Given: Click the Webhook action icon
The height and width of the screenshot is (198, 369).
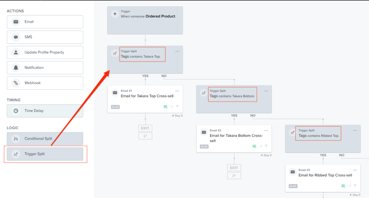Looking at the screenshot, I should click(16, 83).
